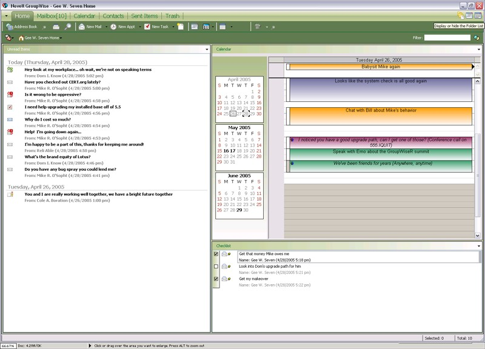Click the all-day area scroll up arrow

[478, 67]
